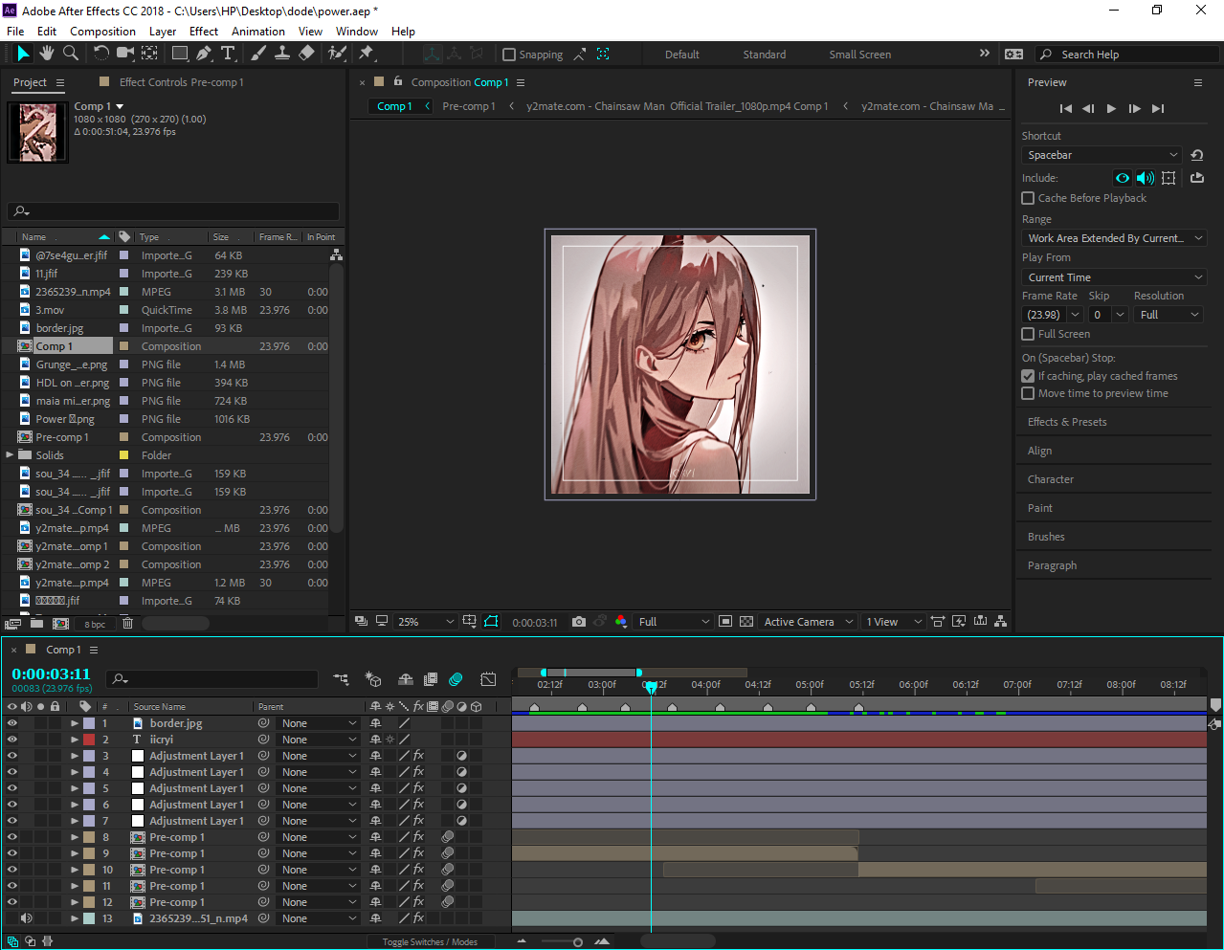
Task: Uncheck If caching, play cached frames
Action: click(1029, 376)
